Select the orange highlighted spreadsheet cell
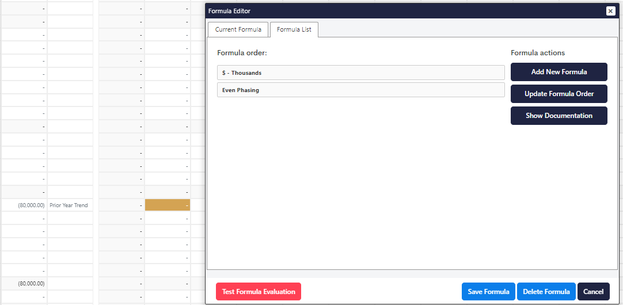The image size is (623, 305). 167,205
